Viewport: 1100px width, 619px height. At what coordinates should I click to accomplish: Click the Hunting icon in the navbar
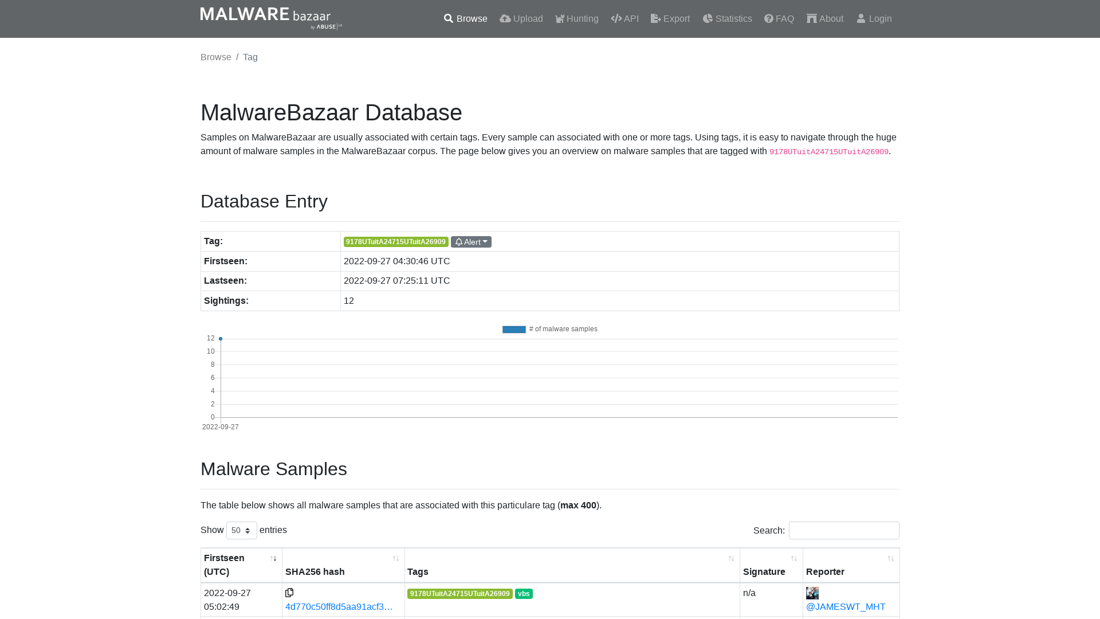pyautogui.click(x=560, y=18)
